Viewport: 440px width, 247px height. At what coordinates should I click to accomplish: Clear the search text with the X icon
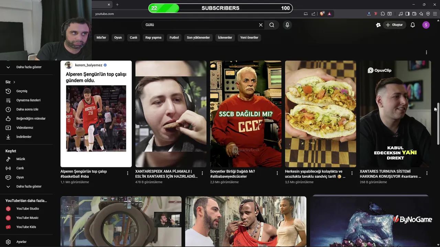pos(261,25)
